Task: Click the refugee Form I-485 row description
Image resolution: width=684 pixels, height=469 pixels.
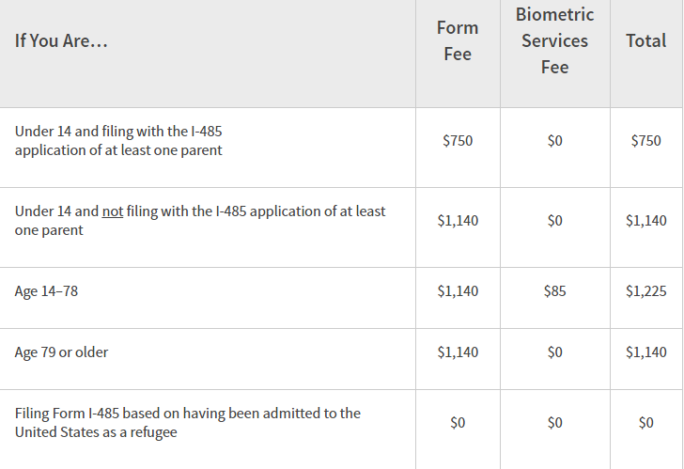Action: 187,422
